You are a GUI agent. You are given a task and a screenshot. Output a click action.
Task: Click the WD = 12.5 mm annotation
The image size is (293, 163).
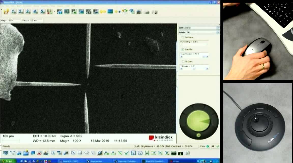click(x=44, y=141)
